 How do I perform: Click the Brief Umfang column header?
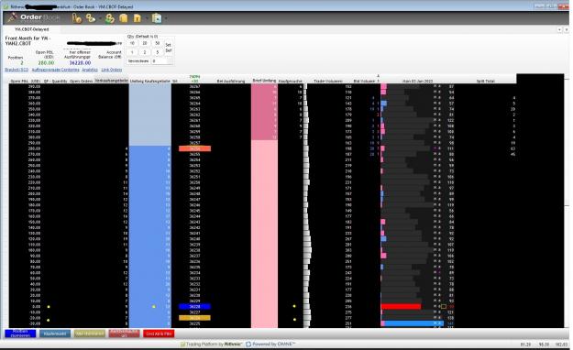264,81
